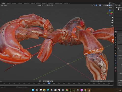Viewport: 122px width, 92px height.
Task: Open the View Layer properties tab
Action: (116, 42)
